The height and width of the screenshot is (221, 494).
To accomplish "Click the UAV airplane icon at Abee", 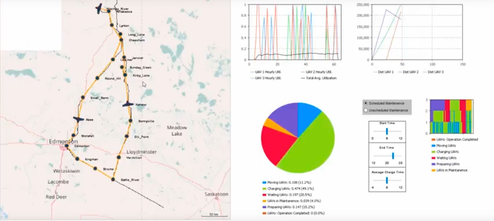I will [78, 119].
